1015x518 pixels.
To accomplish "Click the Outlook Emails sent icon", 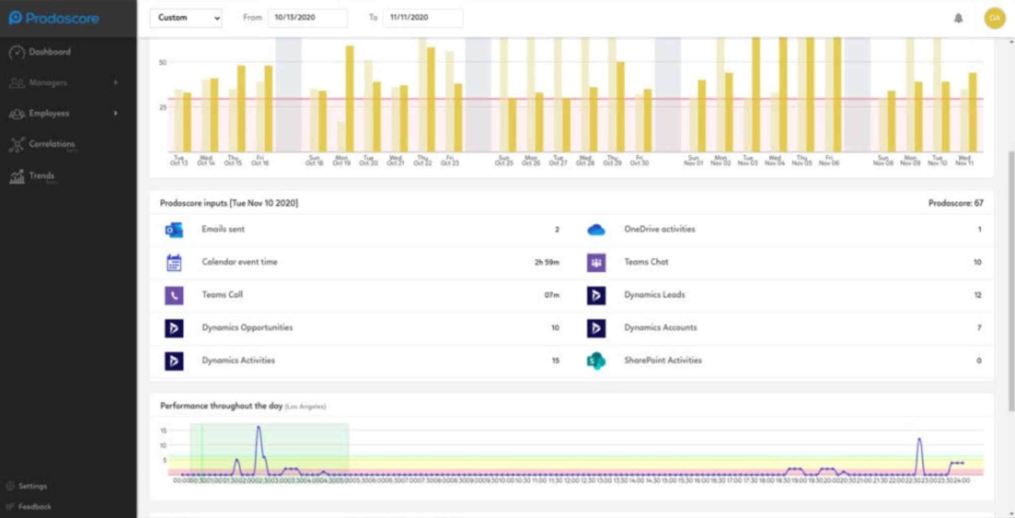I will coord(174,230).
